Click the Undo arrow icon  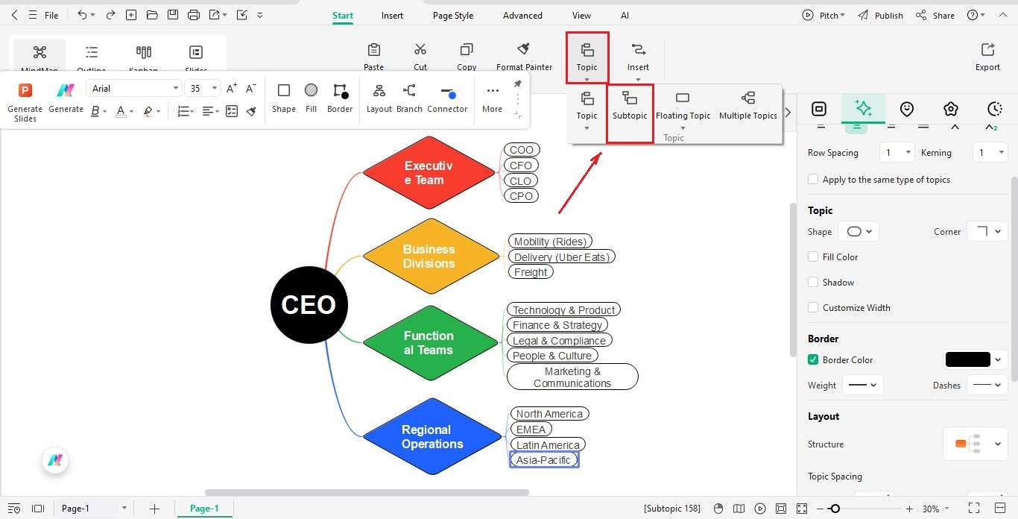[x=82, y=15]
